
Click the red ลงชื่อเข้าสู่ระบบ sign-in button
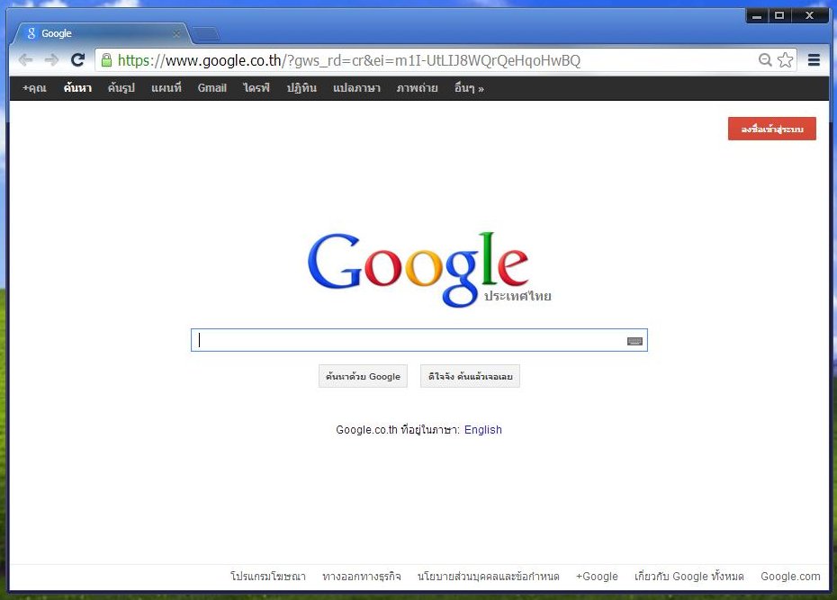pos(771,130)
